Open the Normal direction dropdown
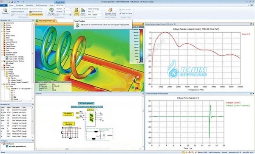This screenshot has height=154, width=255. click(x=67, y=9)
